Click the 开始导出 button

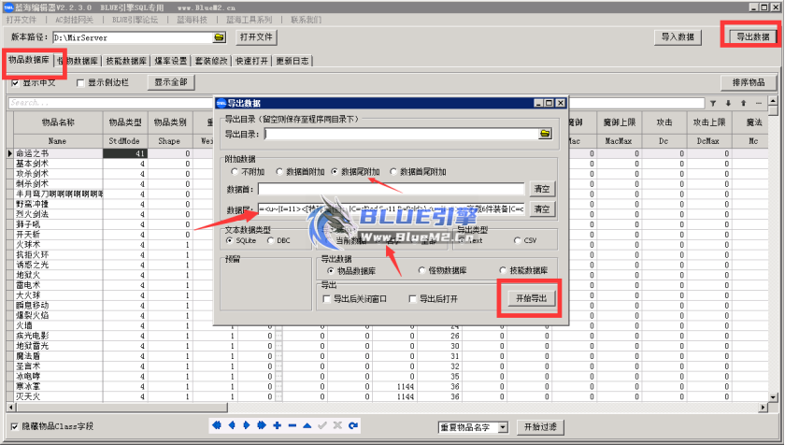pos(530,297)
